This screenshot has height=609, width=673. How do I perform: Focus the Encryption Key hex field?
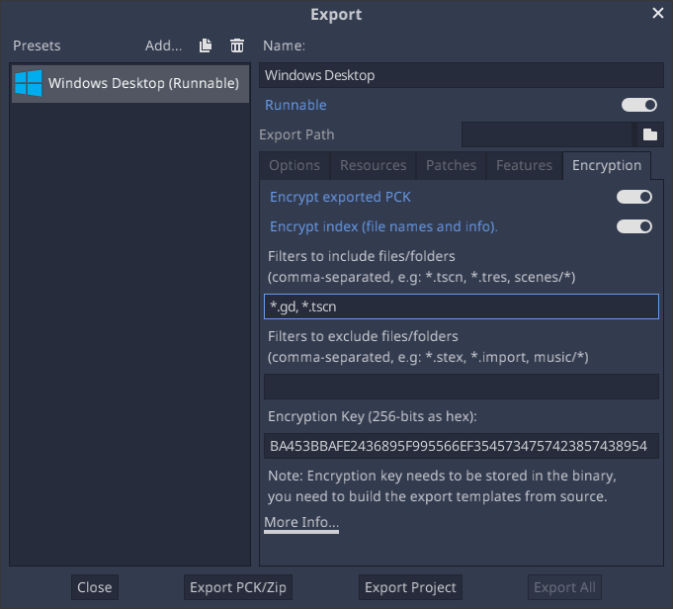click(461, 446)
